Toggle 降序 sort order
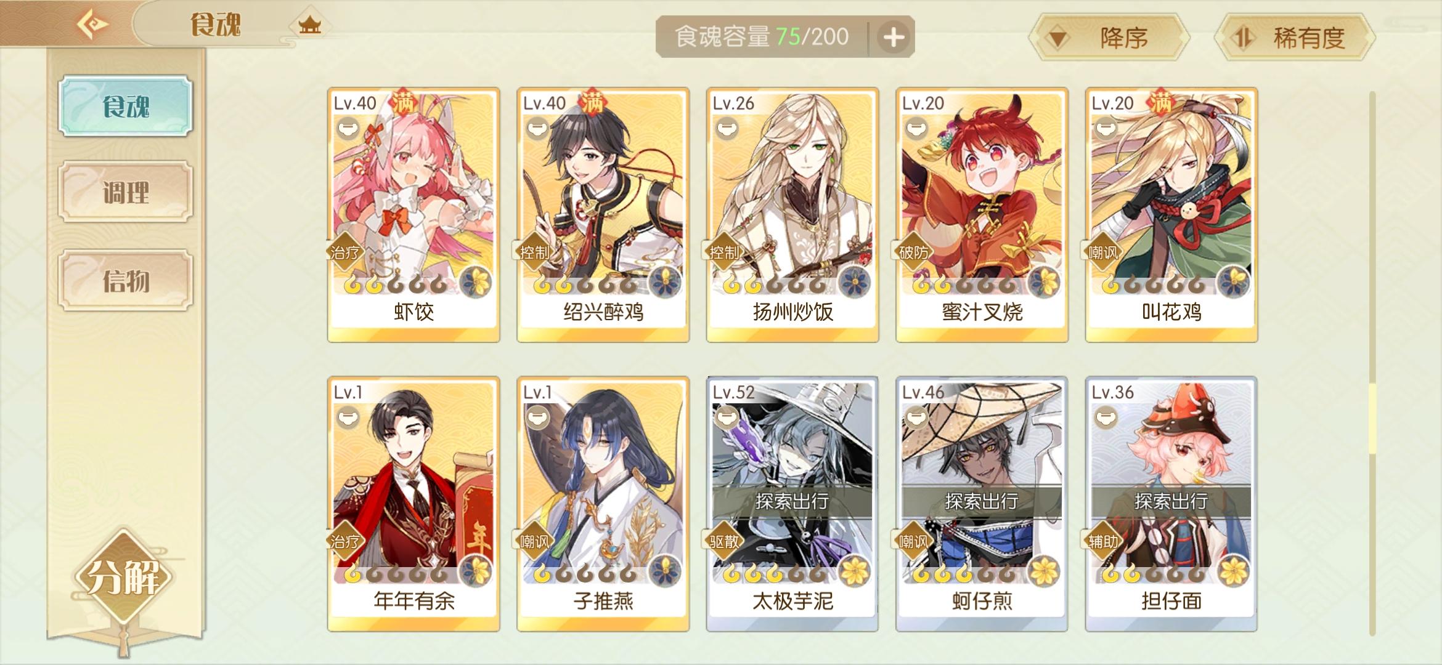1442x665 pixels. pos(1109,38)
